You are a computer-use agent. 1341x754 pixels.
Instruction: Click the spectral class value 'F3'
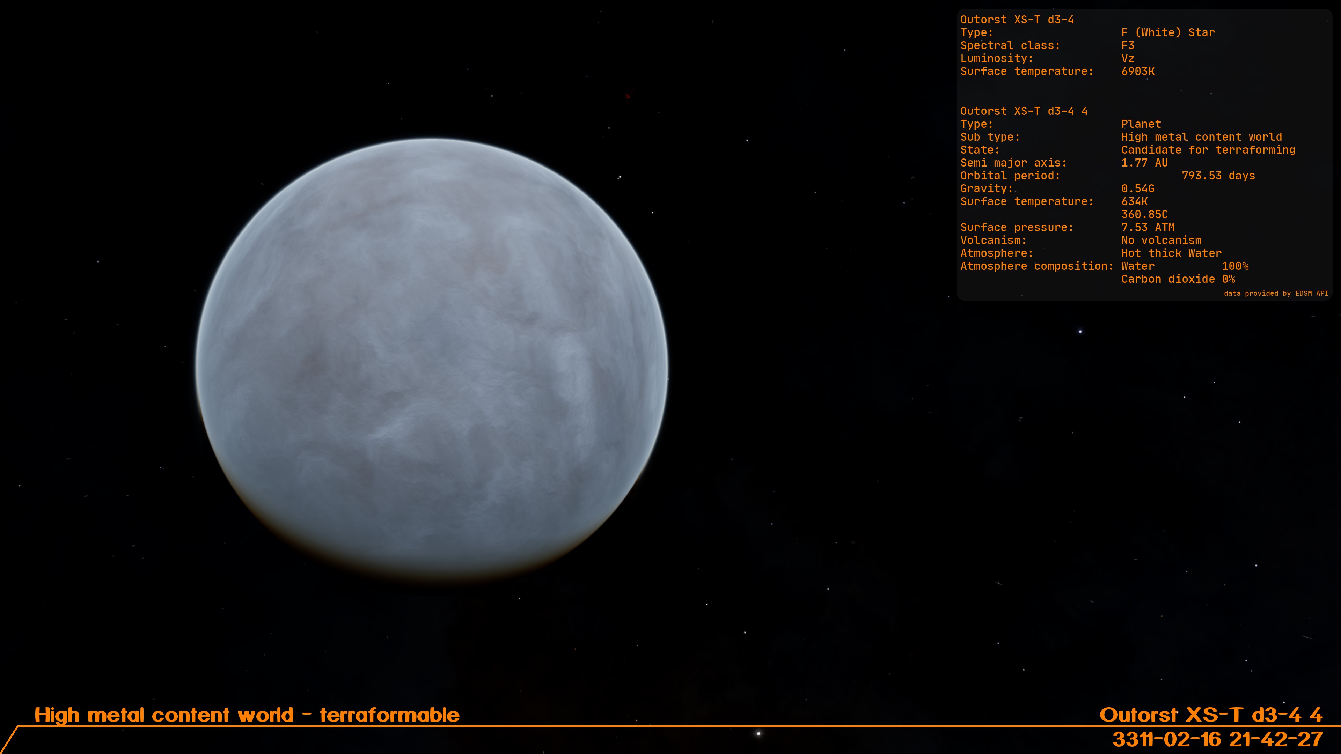[1128, 46]
